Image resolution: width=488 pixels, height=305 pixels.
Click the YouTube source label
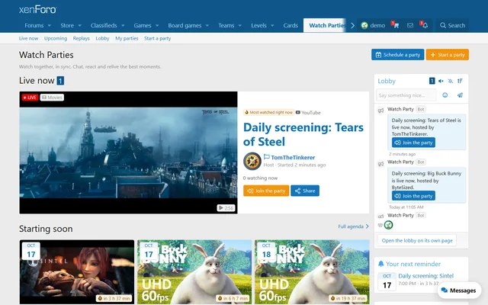pyautogui.click(x=308, y=112)
